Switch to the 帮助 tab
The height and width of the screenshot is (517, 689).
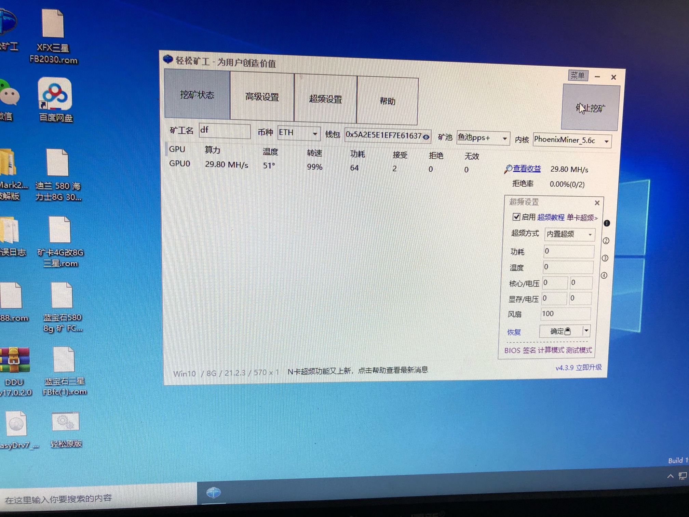coord(387,101)
